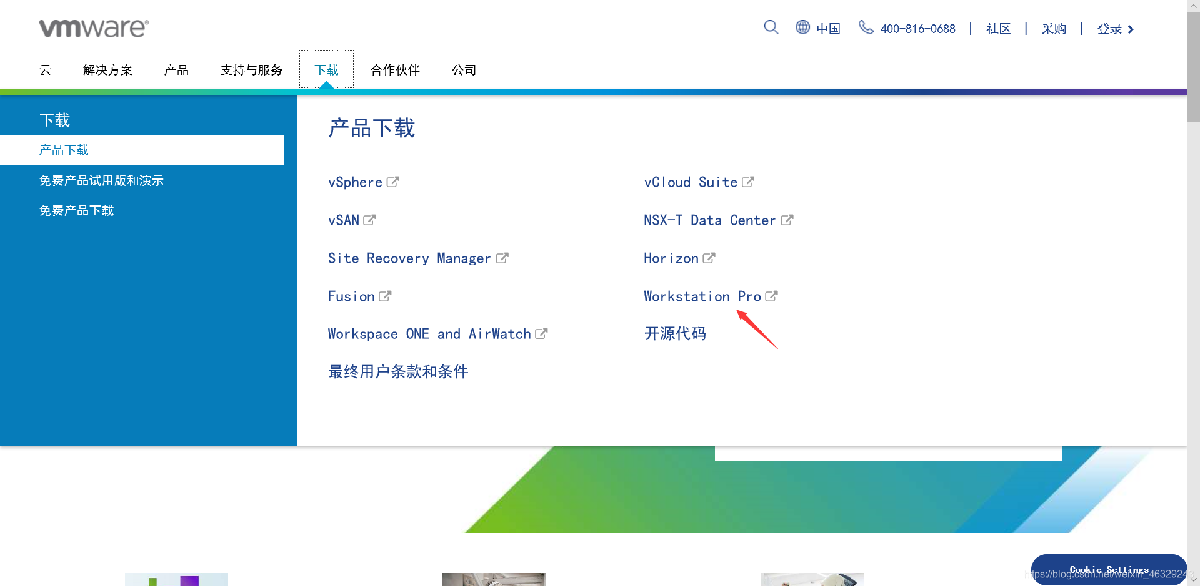Click the 下载 sidebar heading

point(54,120)
